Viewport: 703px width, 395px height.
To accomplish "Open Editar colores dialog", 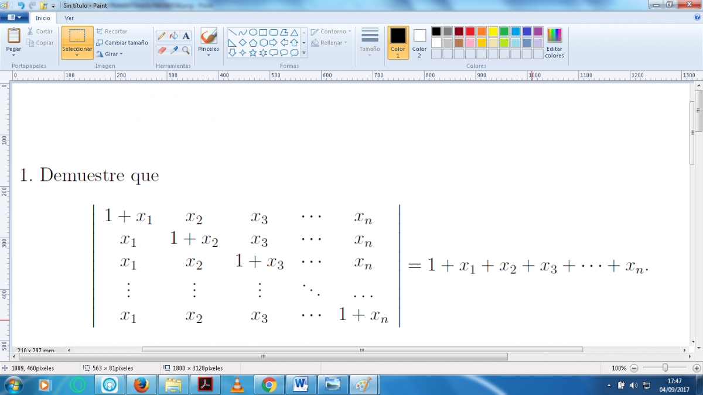I will pyautogui.click(x=554, y=43).
